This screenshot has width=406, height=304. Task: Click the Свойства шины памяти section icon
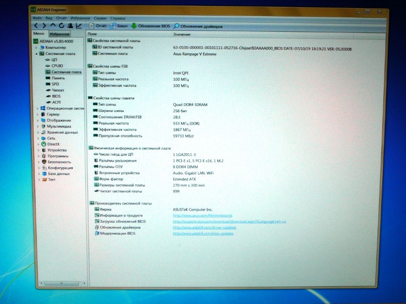[x=90, y=98]
